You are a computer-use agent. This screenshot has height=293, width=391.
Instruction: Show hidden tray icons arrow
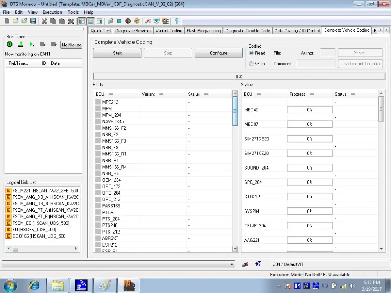click(279, 286)
